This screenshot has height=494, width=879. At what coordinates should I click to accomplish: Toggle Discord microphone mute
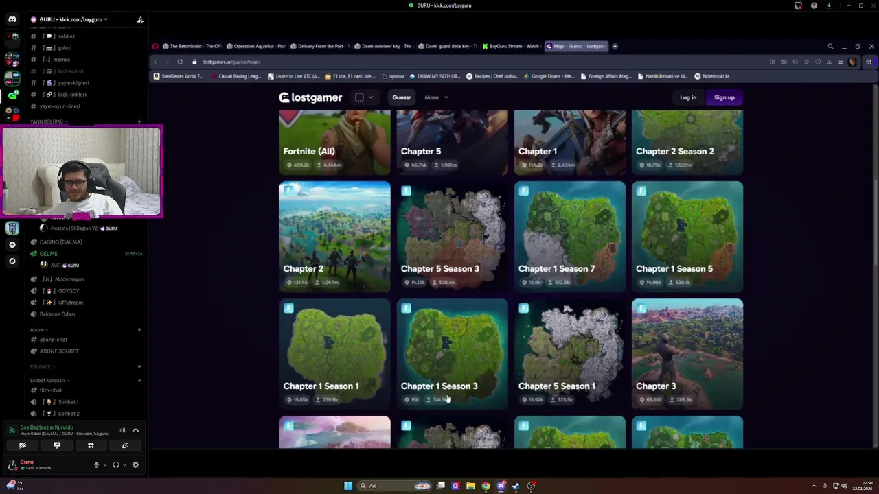pos(96,464)
